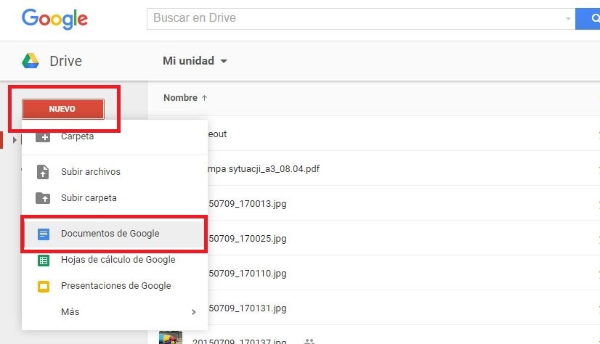The image size is (600, 344).
Task: Expand the Más submenu chevron arrow
Action: (194, 312)
